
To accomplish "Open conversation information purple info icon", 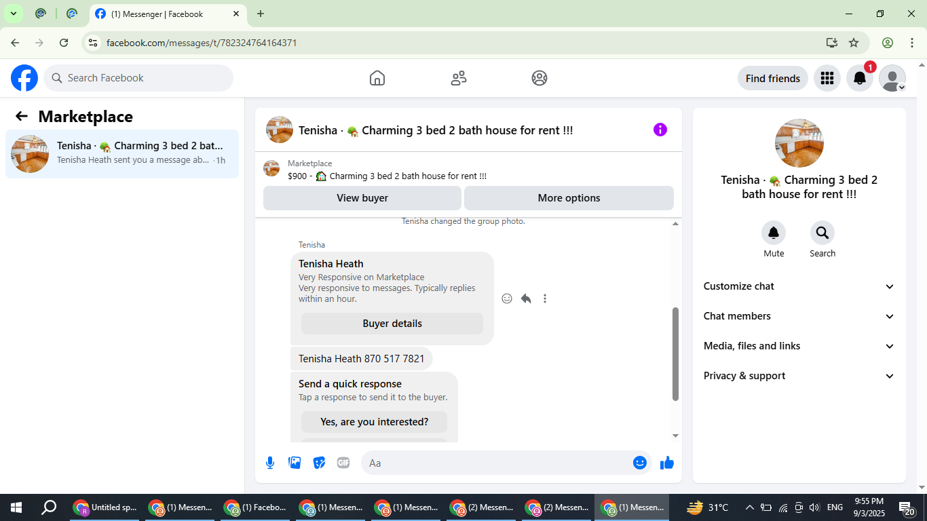I will tap(660, 130).
